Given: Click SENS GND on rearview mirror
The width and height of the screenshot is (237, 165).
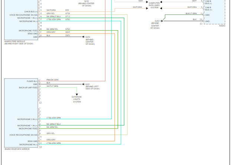Looking at the screenshot, I should point(32,141).
